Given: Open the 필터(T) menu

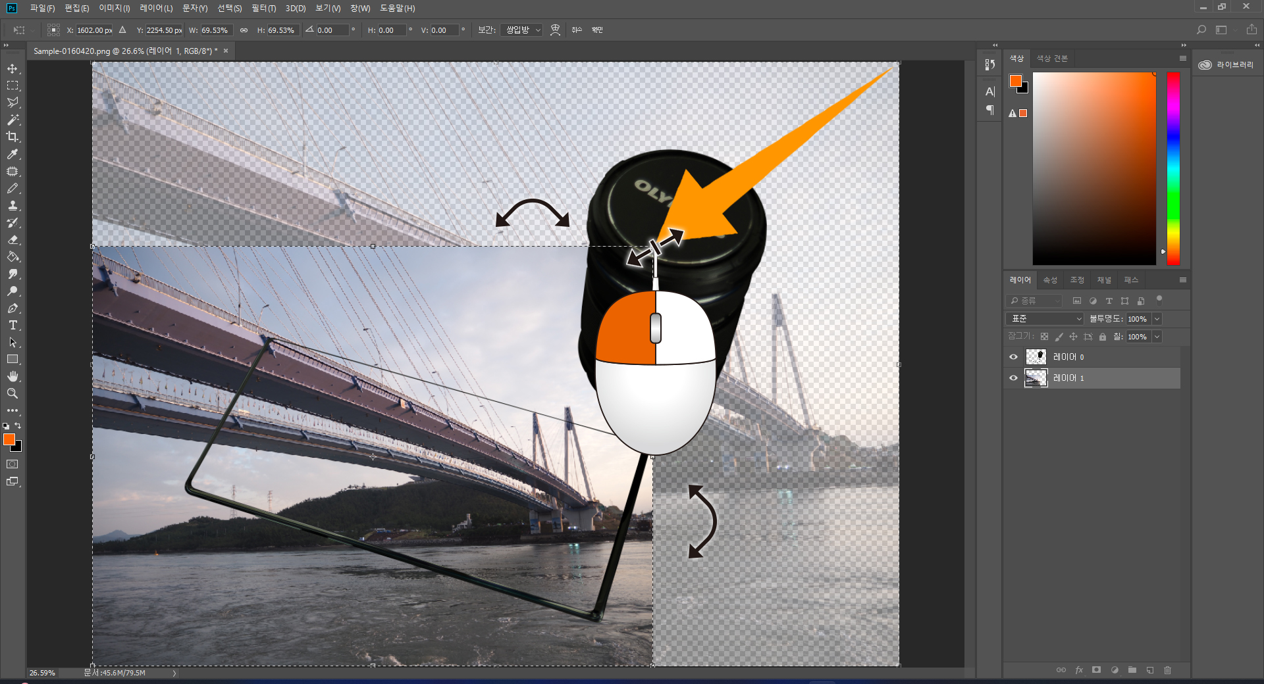Looking at the screenshot, I should [x=263, y=8].
